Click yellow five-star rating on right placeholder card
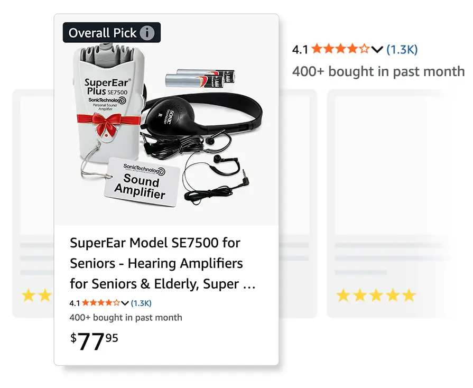 [376, 295]
